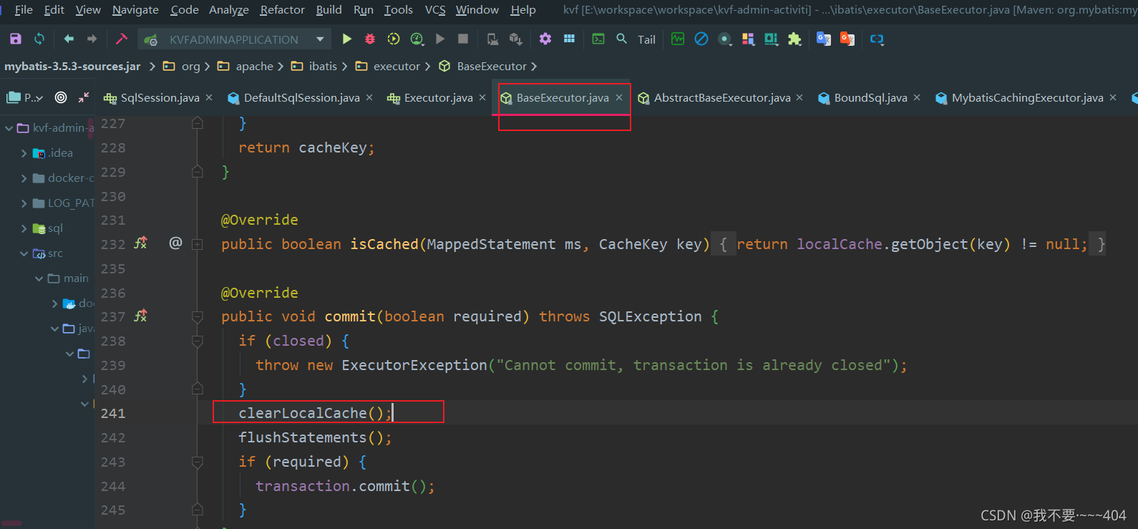1138x529 pixels.
Task: Fold the commit method at line 237
Action: (198, 316)
